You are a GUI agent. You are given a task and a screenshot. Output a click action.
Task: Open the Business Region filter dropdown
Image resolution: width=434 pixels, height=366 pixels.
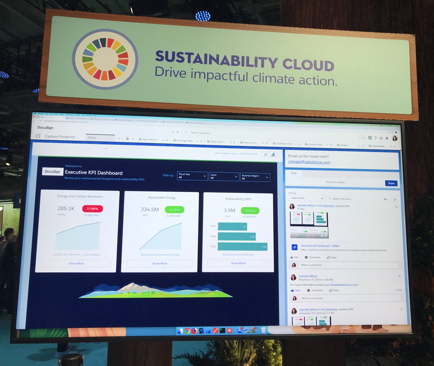coord(255,177)
